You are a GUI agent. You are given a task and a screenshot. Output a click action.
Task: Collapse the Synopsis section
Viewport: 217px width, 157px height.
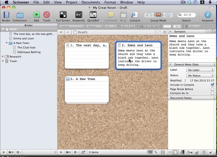(x=171, y=31)
